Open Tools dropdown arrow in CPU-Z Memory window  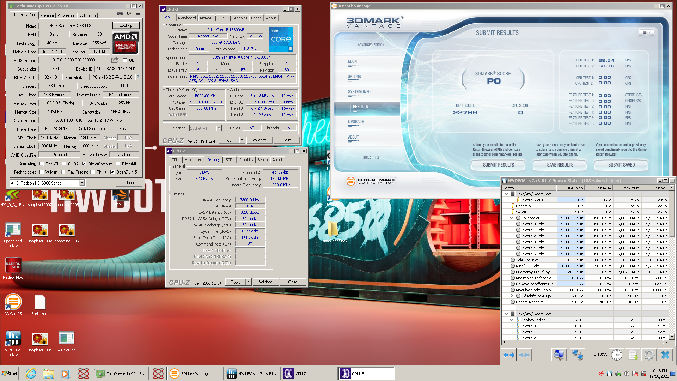pos(248,282)
